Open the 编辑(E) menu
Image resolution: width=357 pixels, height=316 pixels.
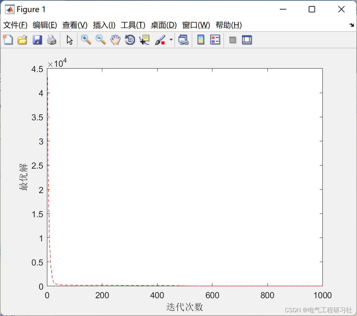pos(45,25)
